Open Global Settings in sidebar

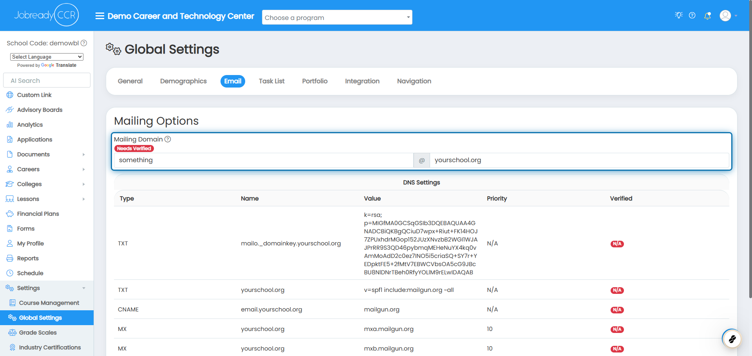47,318
